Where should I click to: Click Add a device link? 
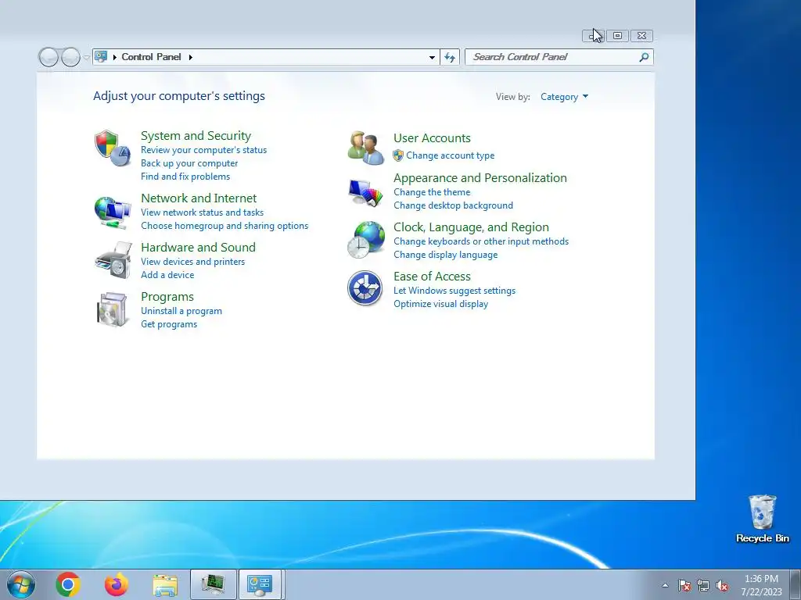coord(167,275)
